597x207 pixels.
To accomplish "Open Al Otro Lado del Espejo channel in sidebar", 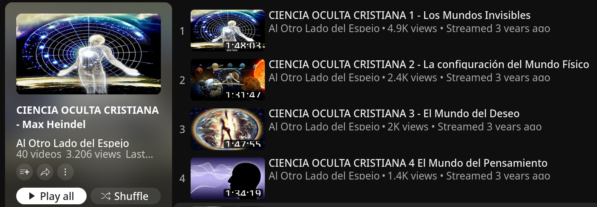I will [x=73, y=143].
